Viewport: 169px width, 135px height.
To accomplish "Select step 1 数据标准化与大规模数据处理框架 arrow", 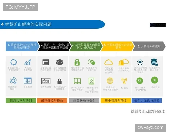I will (x=23, y=46).
